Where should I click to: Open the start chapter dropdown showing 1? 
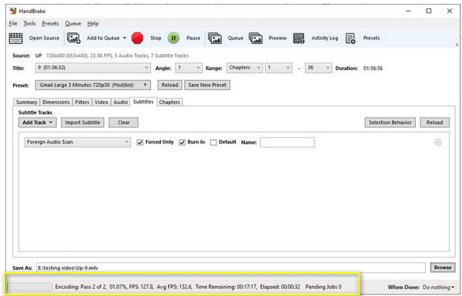click(x=279, y=68)
